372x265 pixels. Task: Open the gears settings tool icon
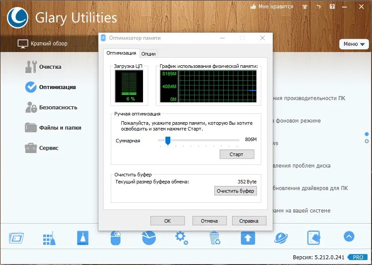[181, 237]
